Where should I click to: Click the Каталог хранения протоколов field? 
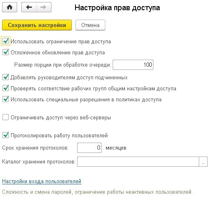coord(138,161)
